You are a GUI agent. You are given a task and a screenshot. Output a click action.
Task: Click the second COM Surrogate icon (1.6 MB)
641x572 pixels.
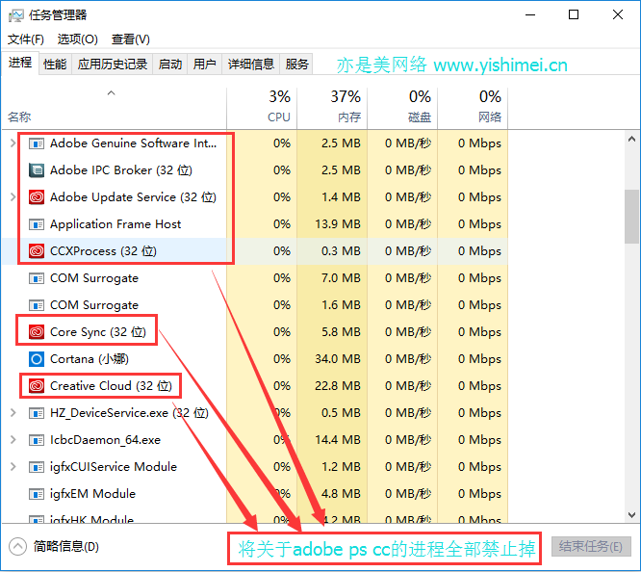tap(37, 305)
